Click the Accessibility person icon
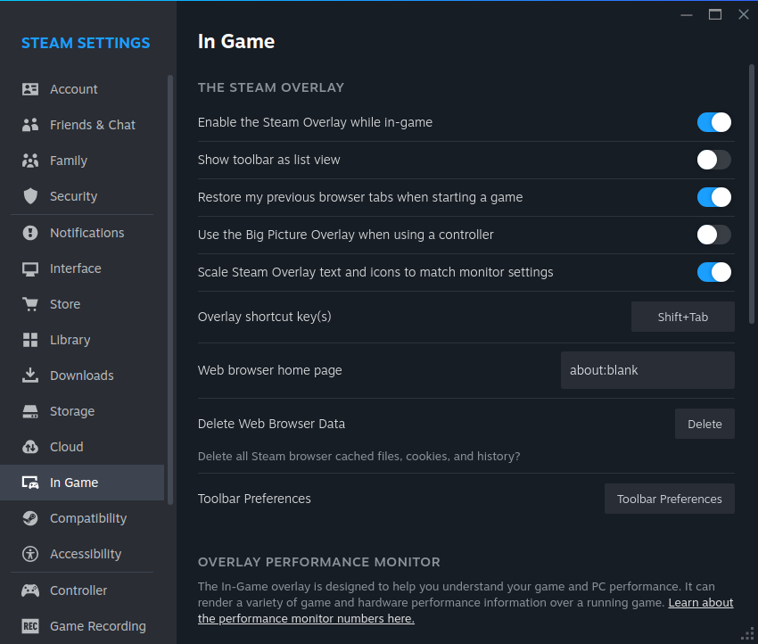 tap(30, 554)
